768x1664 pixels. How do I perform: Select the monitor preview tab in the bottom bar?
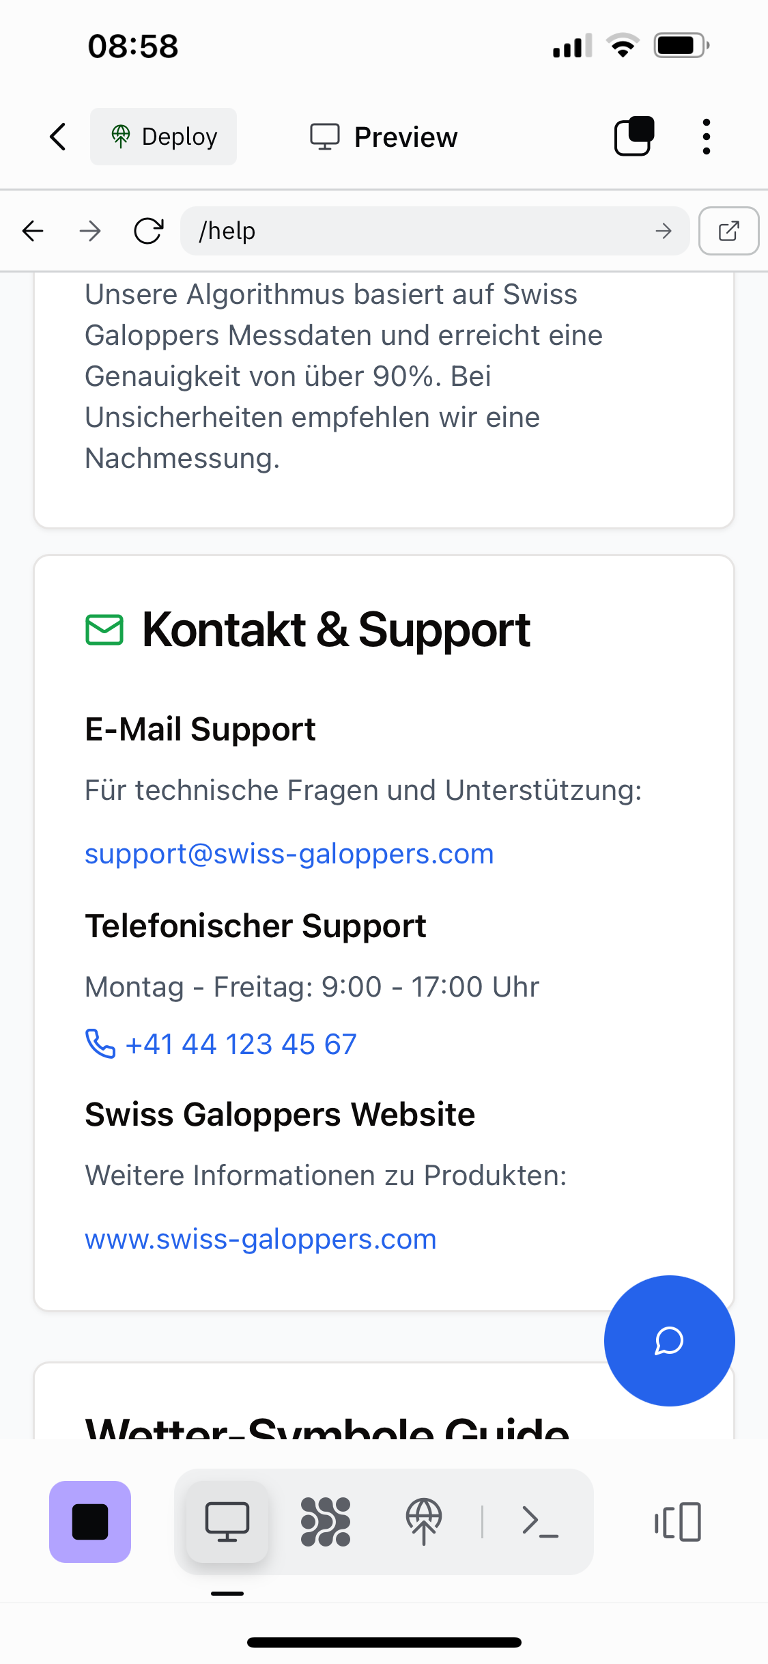pos(227,1522)
